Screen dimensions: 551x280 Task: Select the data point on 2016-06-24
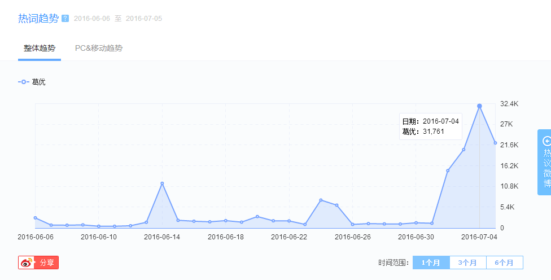pos(321,200)
